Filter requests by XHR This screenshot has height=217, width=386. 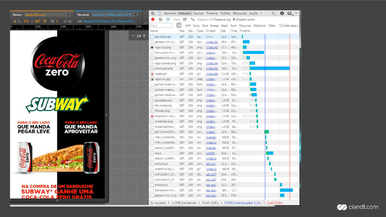coord(188,26)
